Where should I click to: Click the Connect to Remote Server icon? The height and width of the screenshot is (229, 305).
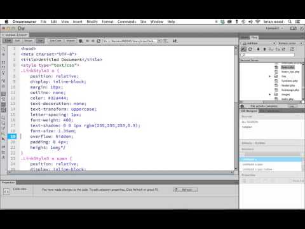click(x=243, y=49)
